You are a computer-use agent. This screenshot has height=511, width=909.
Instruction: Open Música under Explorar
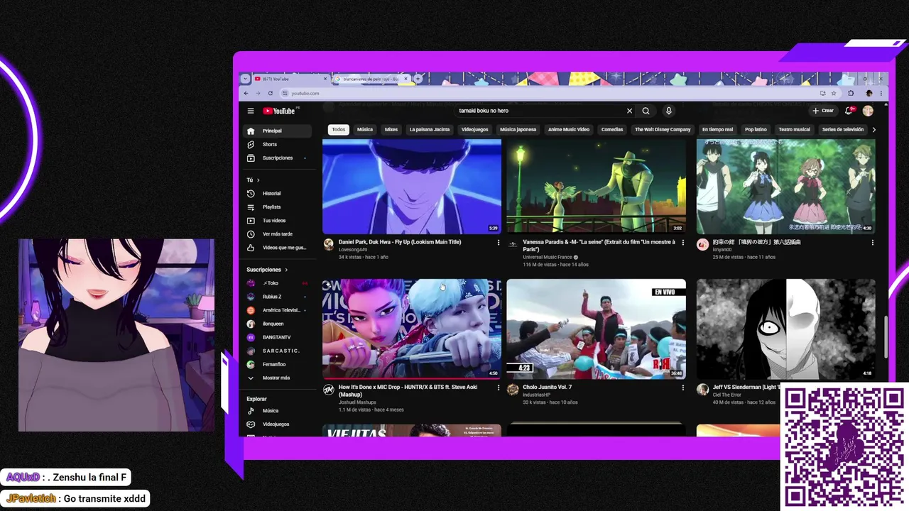(277, 411)
